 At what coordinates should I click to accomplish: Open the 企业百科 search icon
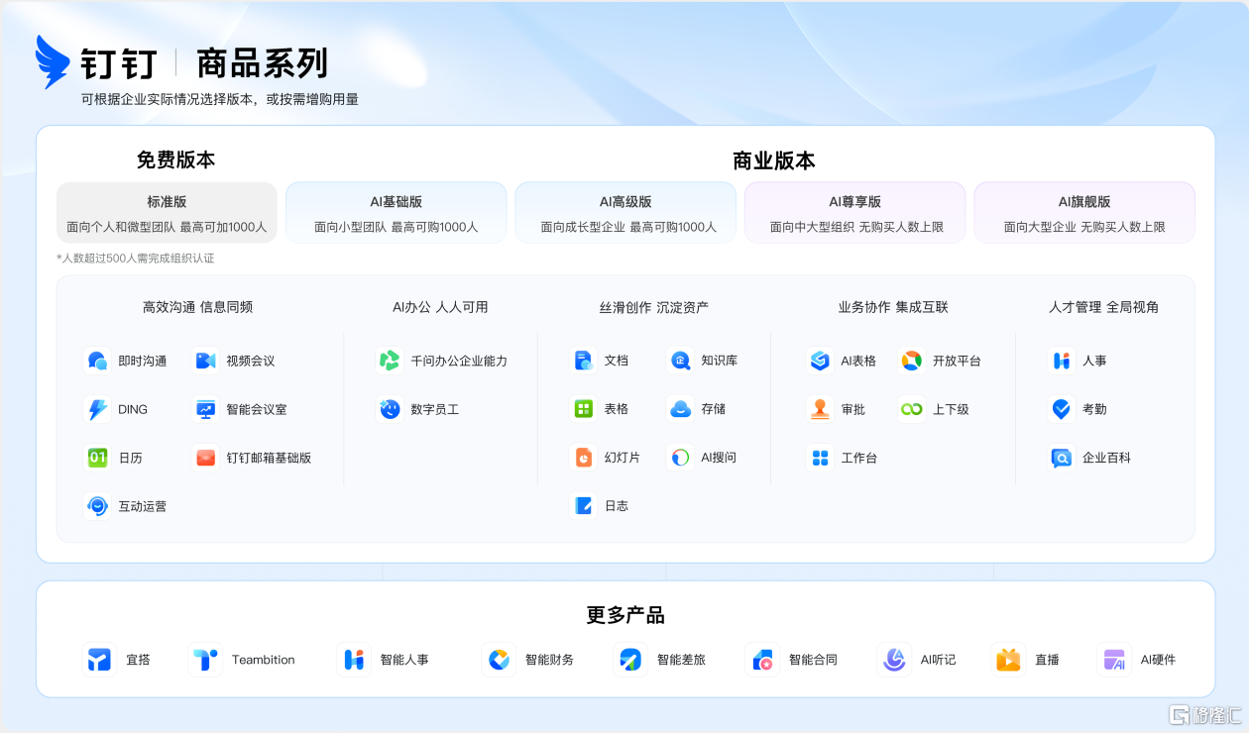[1062, 458]
